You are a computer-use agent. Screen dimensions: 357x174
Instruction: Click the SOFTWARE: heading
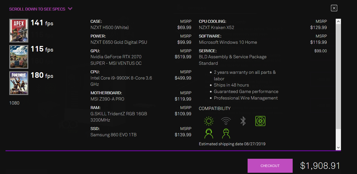coord(210,36)
